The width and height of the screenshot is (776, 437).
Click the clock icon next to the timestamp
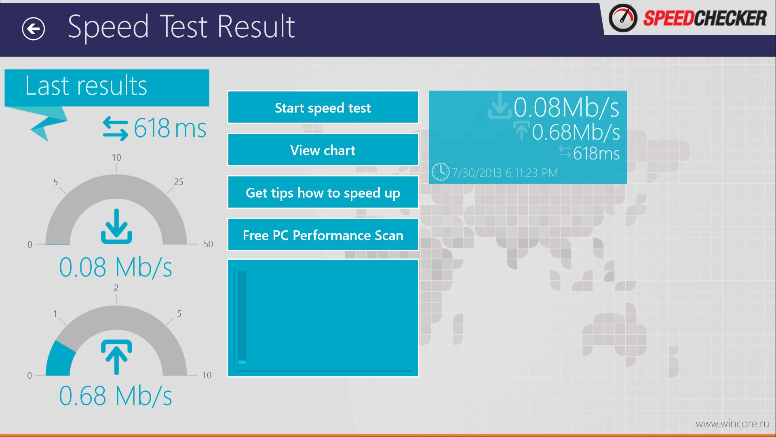441,172
